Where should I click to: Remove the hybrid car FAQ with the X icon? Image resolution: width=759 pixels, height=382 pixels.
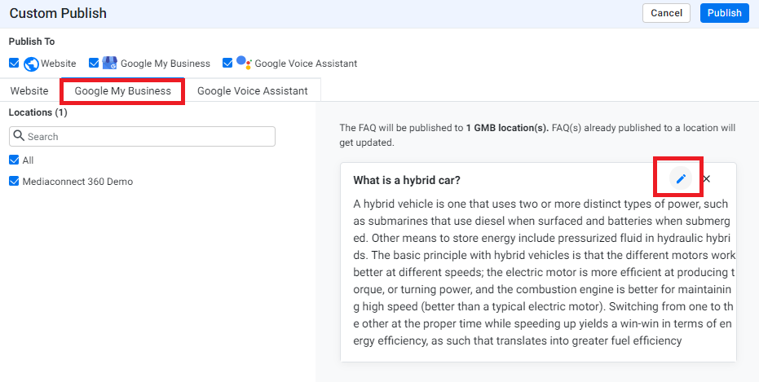[706, 179]
